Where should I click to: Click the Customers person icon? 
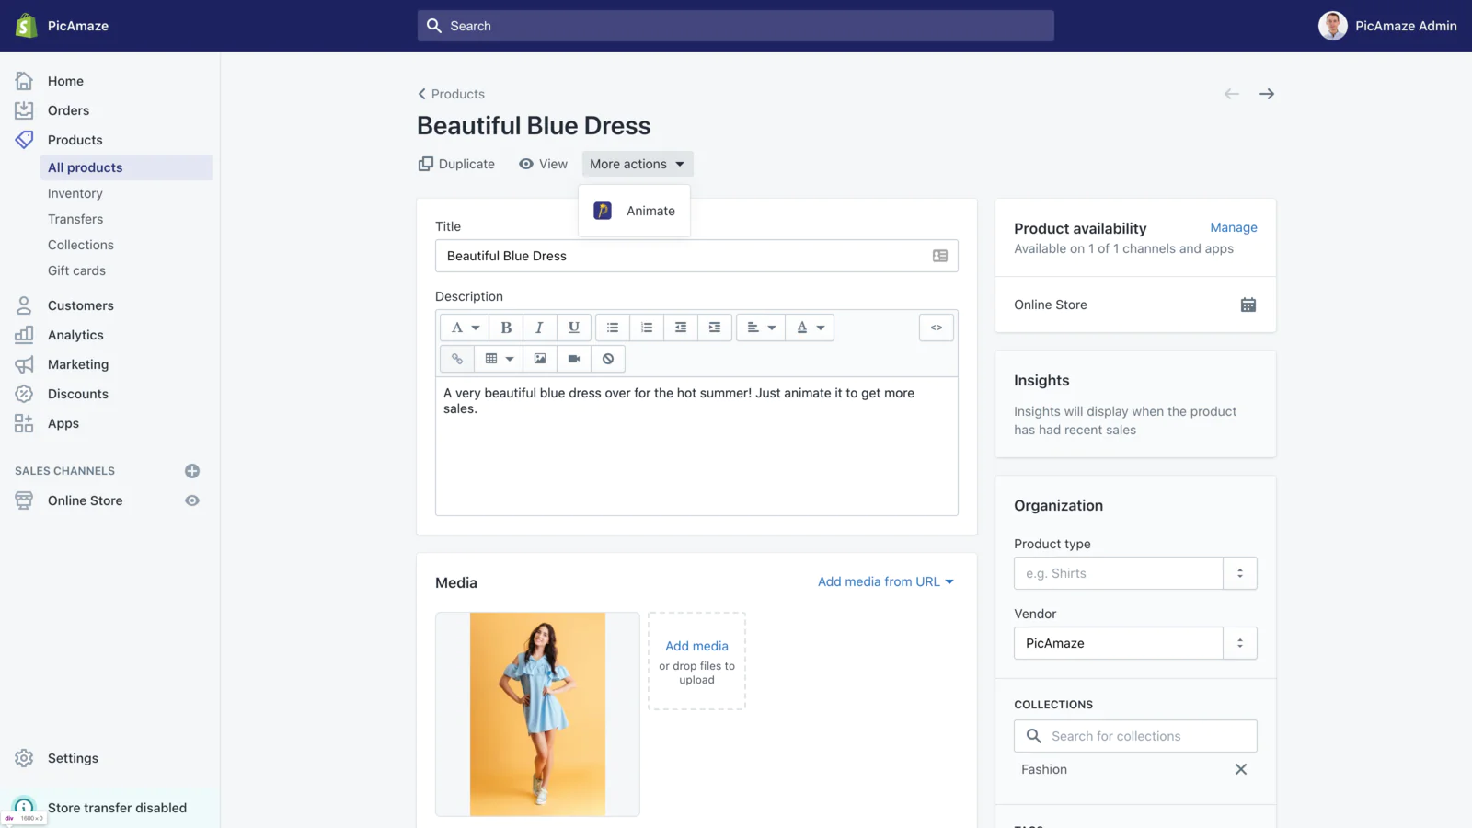24,305
